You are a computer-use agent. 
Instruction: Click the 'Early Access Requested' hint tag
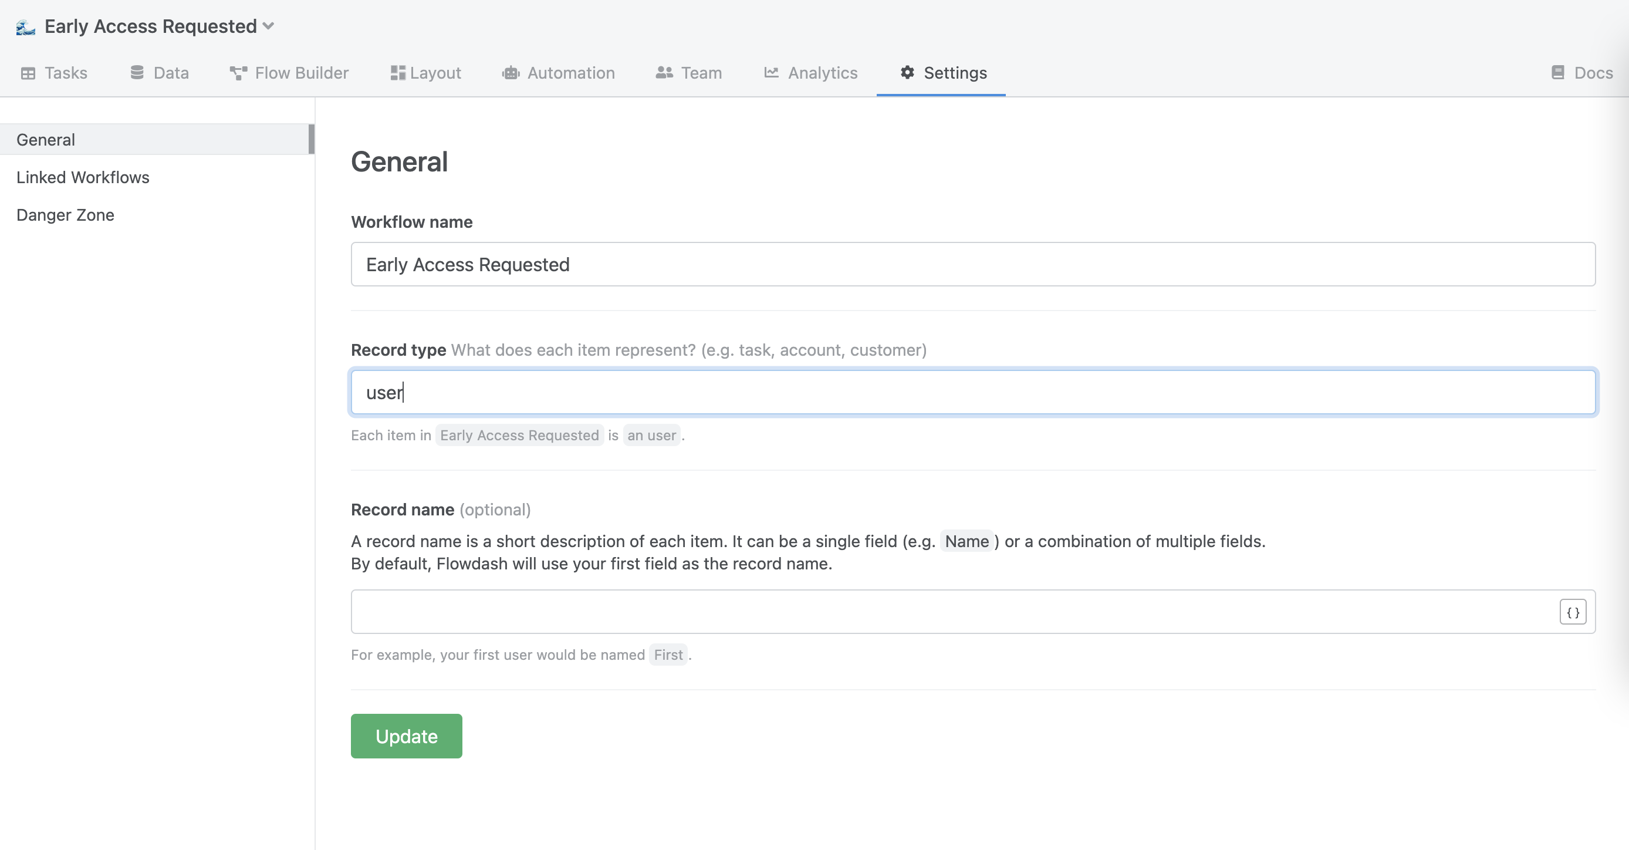519,435
